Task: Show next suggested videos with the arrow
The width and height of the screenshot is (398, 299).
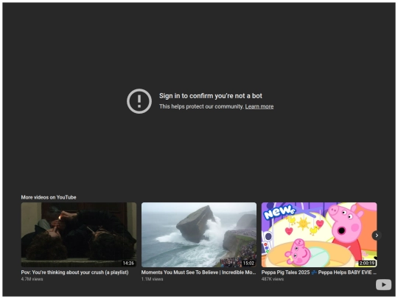Action: 377,236
